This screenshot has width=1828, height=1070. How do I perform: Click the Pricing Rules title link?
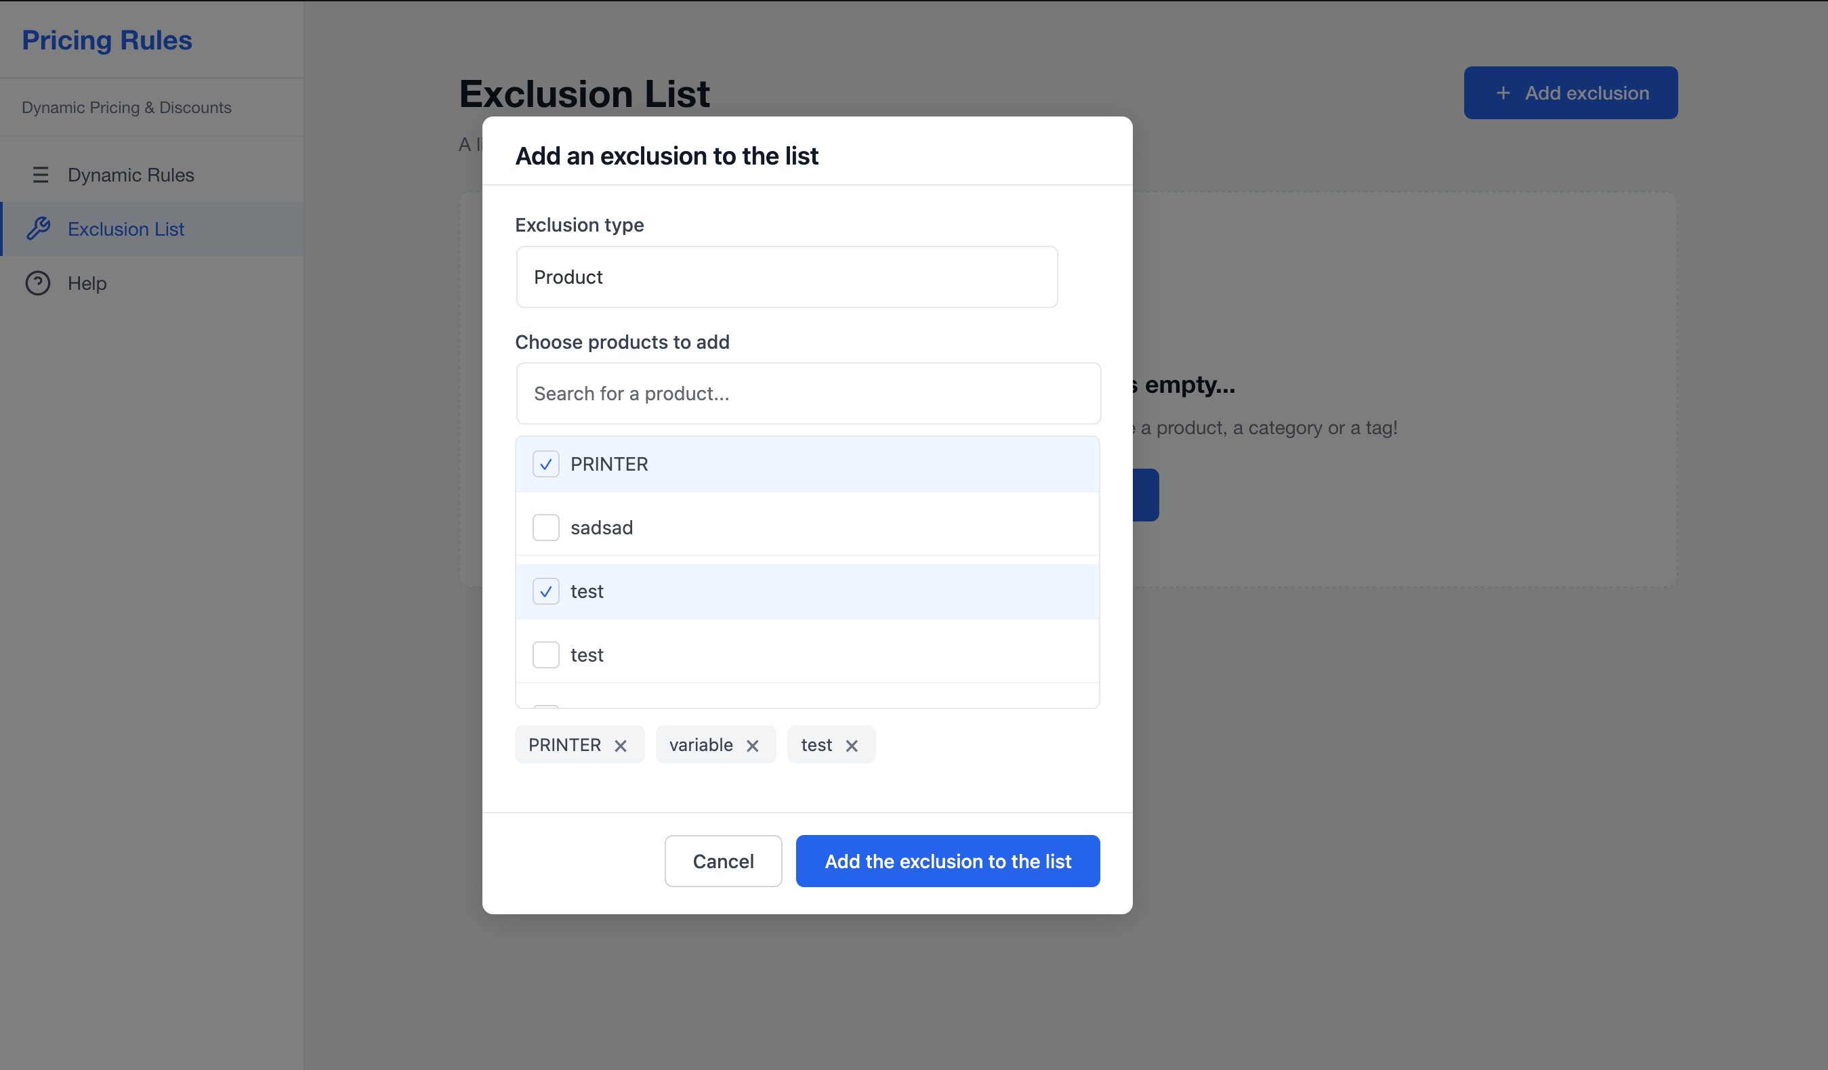(106, 41)
